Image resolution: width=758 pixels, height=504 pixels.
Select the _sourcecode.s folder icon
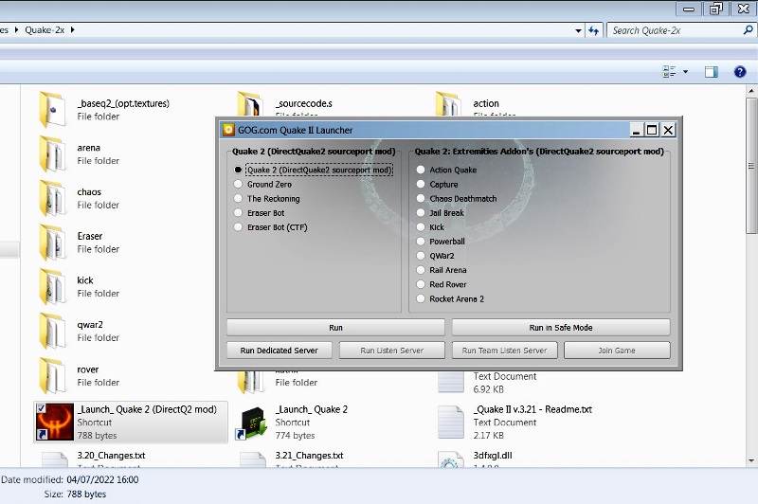tap(250, 104)
